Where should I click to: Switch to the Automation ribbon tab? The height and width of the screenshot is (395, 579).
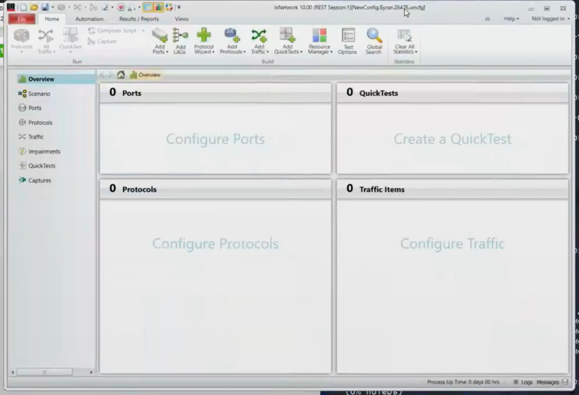89,19
